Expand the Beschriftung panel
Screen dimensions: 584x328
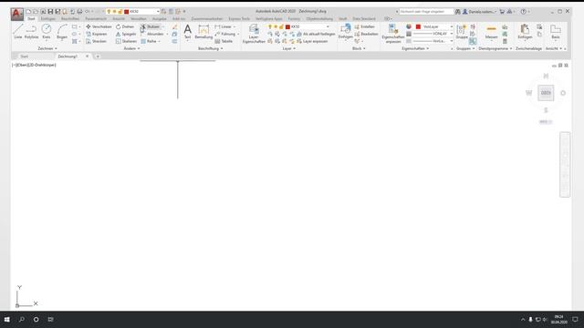tap(211, 48)
